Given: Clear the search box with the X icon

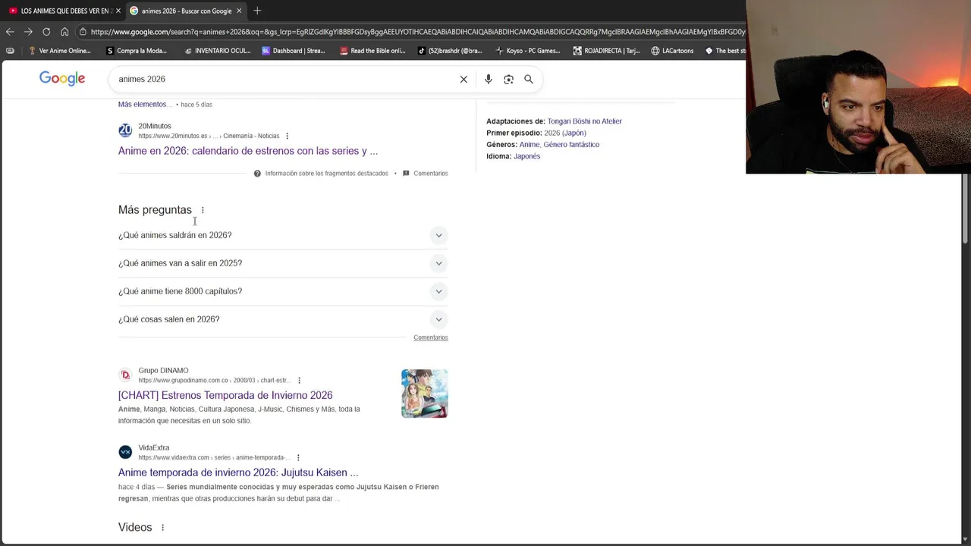Looking at the screenshot, I should (x=464, y=79).
